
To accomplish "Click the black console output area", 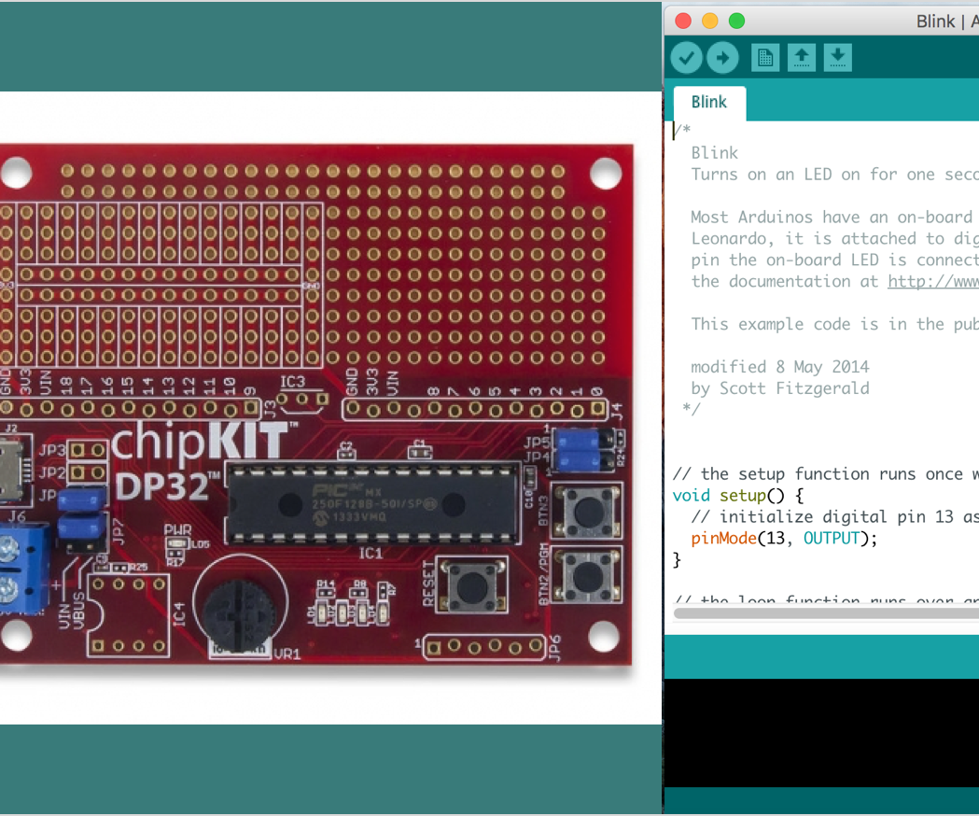I will tap(821, 732).
